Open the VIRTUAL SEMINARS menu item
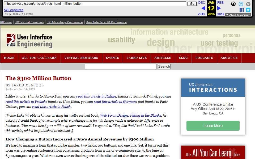This screenshot has width=255, height=159. tap(81, 58)
